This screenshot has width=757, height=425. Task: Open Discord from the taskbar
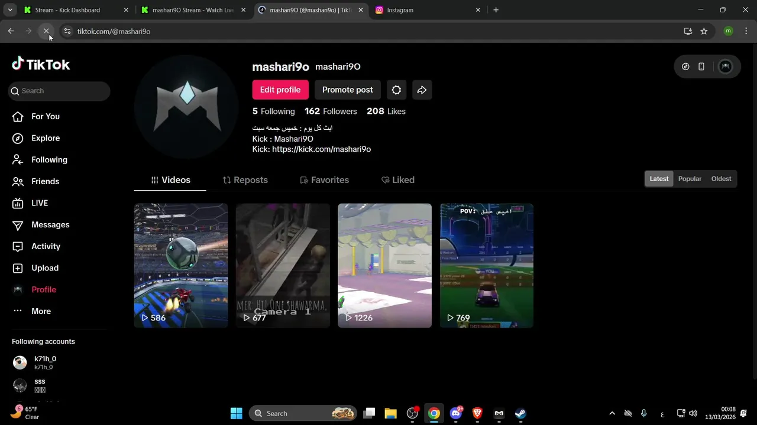click(x=456, y=413)
